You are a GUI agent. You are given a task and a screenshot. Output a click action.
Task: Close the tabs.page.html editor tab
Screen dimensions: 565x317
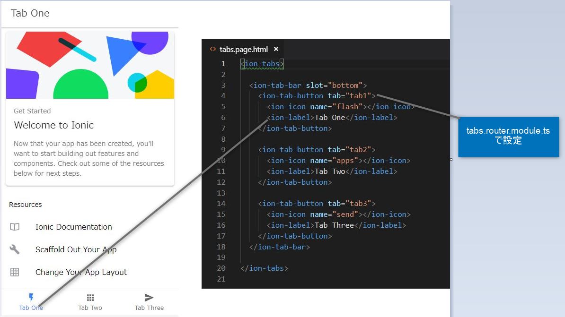click(x=276, y=49)
